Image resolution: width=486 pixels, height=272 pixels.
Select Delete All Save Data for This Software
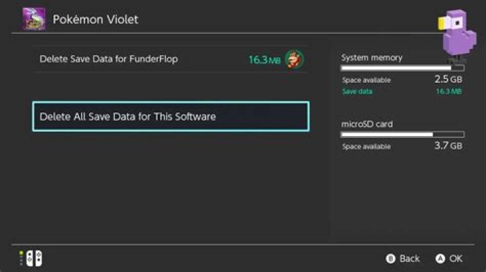171,116
